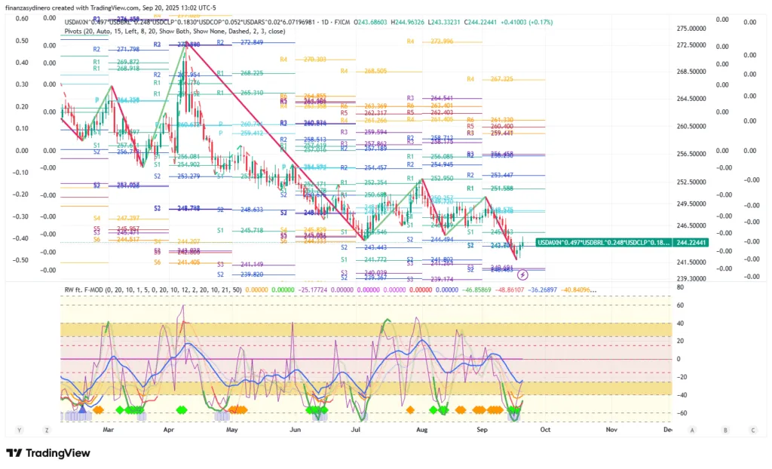Viewport: 772px width, 469px height.
Task: Click the orange indicator value -40.84096
Action: (578, 290)
